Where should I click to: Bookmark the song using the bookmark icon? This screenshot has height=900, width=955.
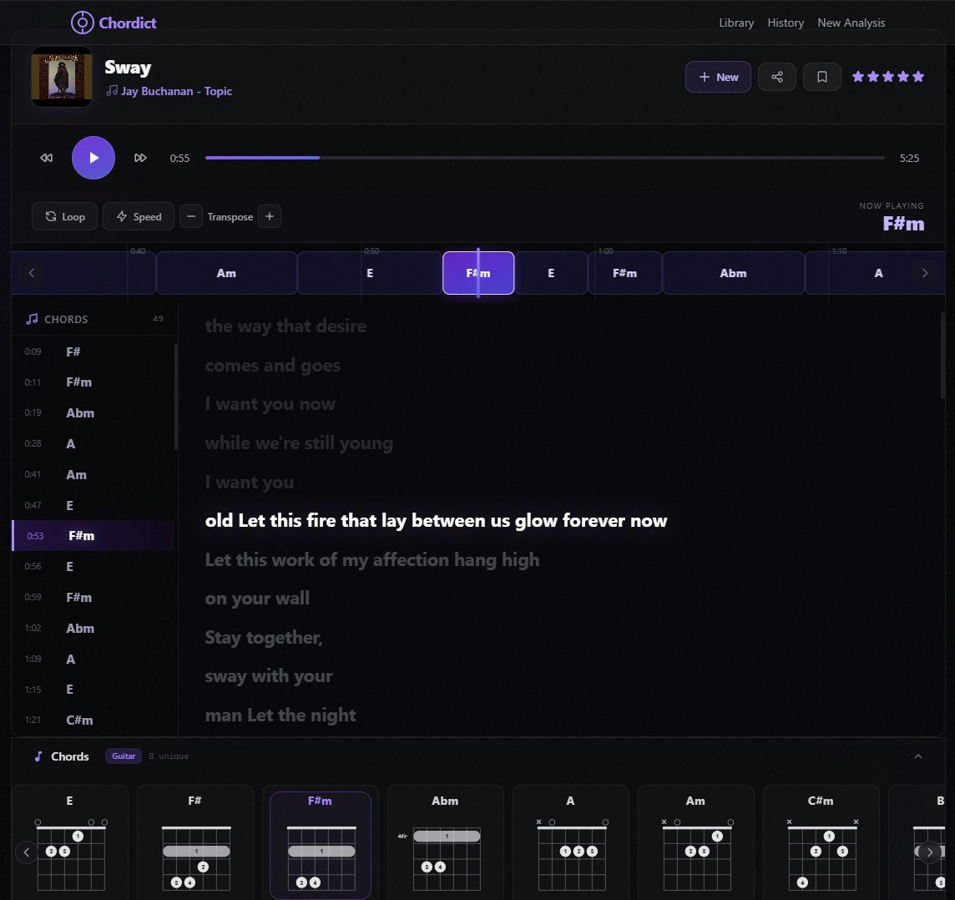click(x=821, y=76)
